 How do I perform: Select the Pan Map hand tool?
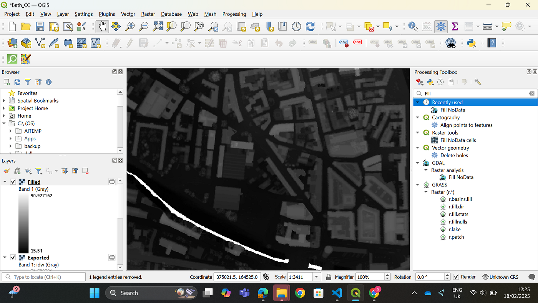(102, 27)
